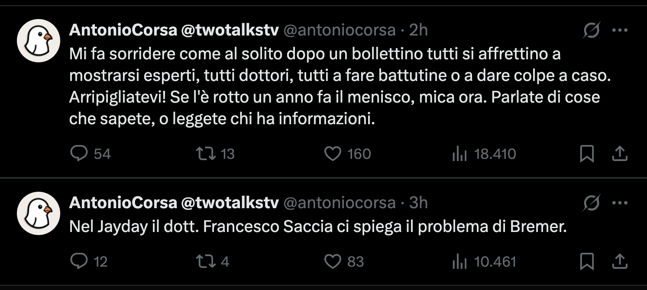Like the tweet with 160 likes

click(x=333, y=154)
